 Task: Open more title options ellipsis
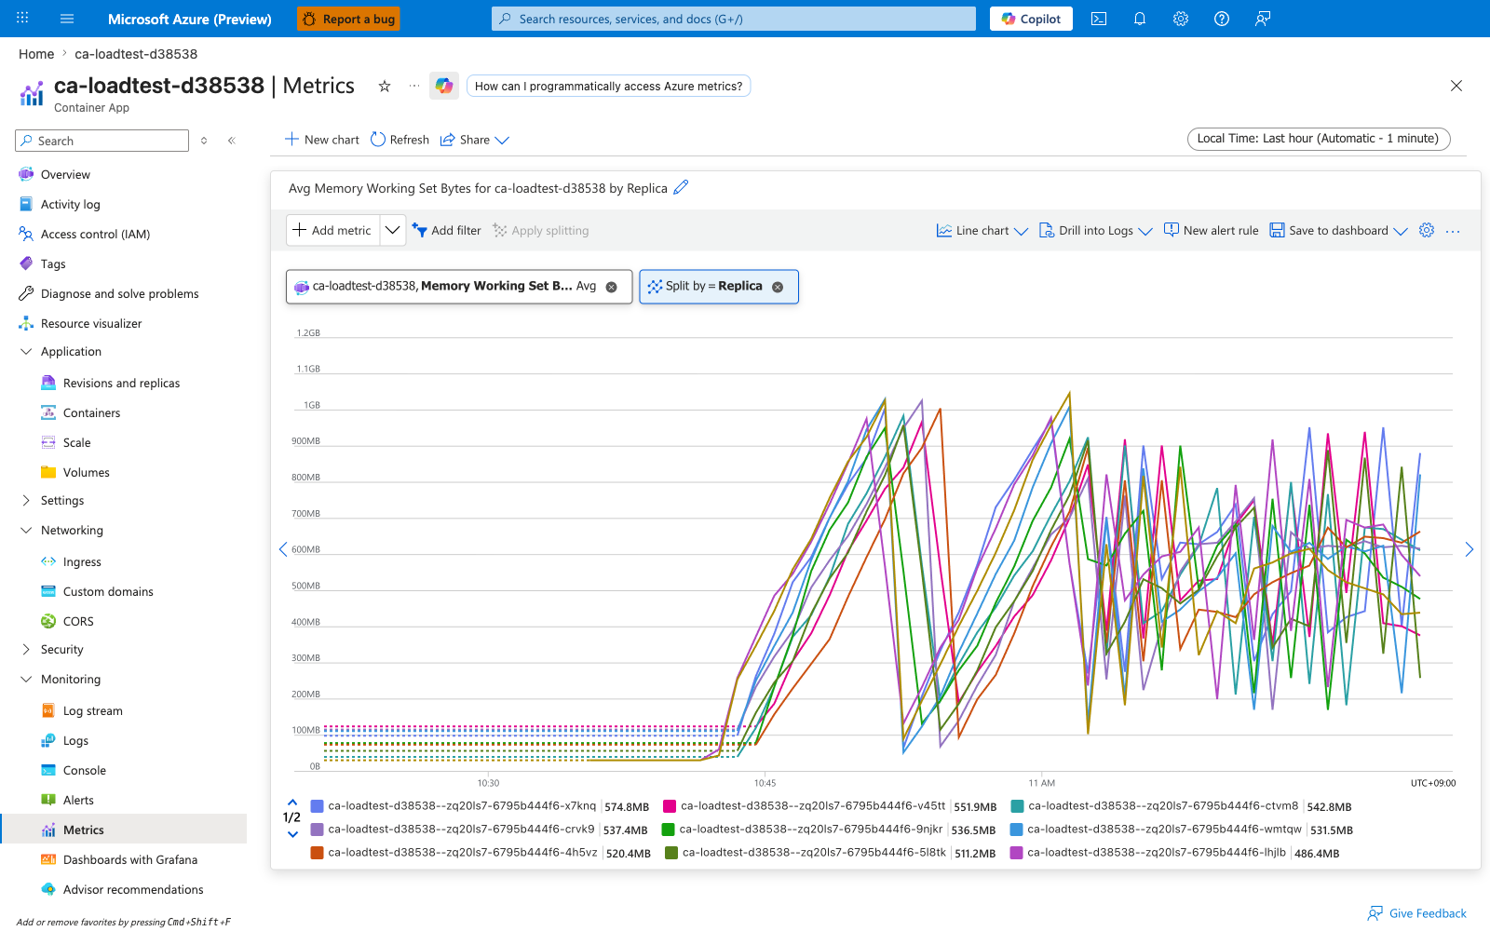coord(414,86)
